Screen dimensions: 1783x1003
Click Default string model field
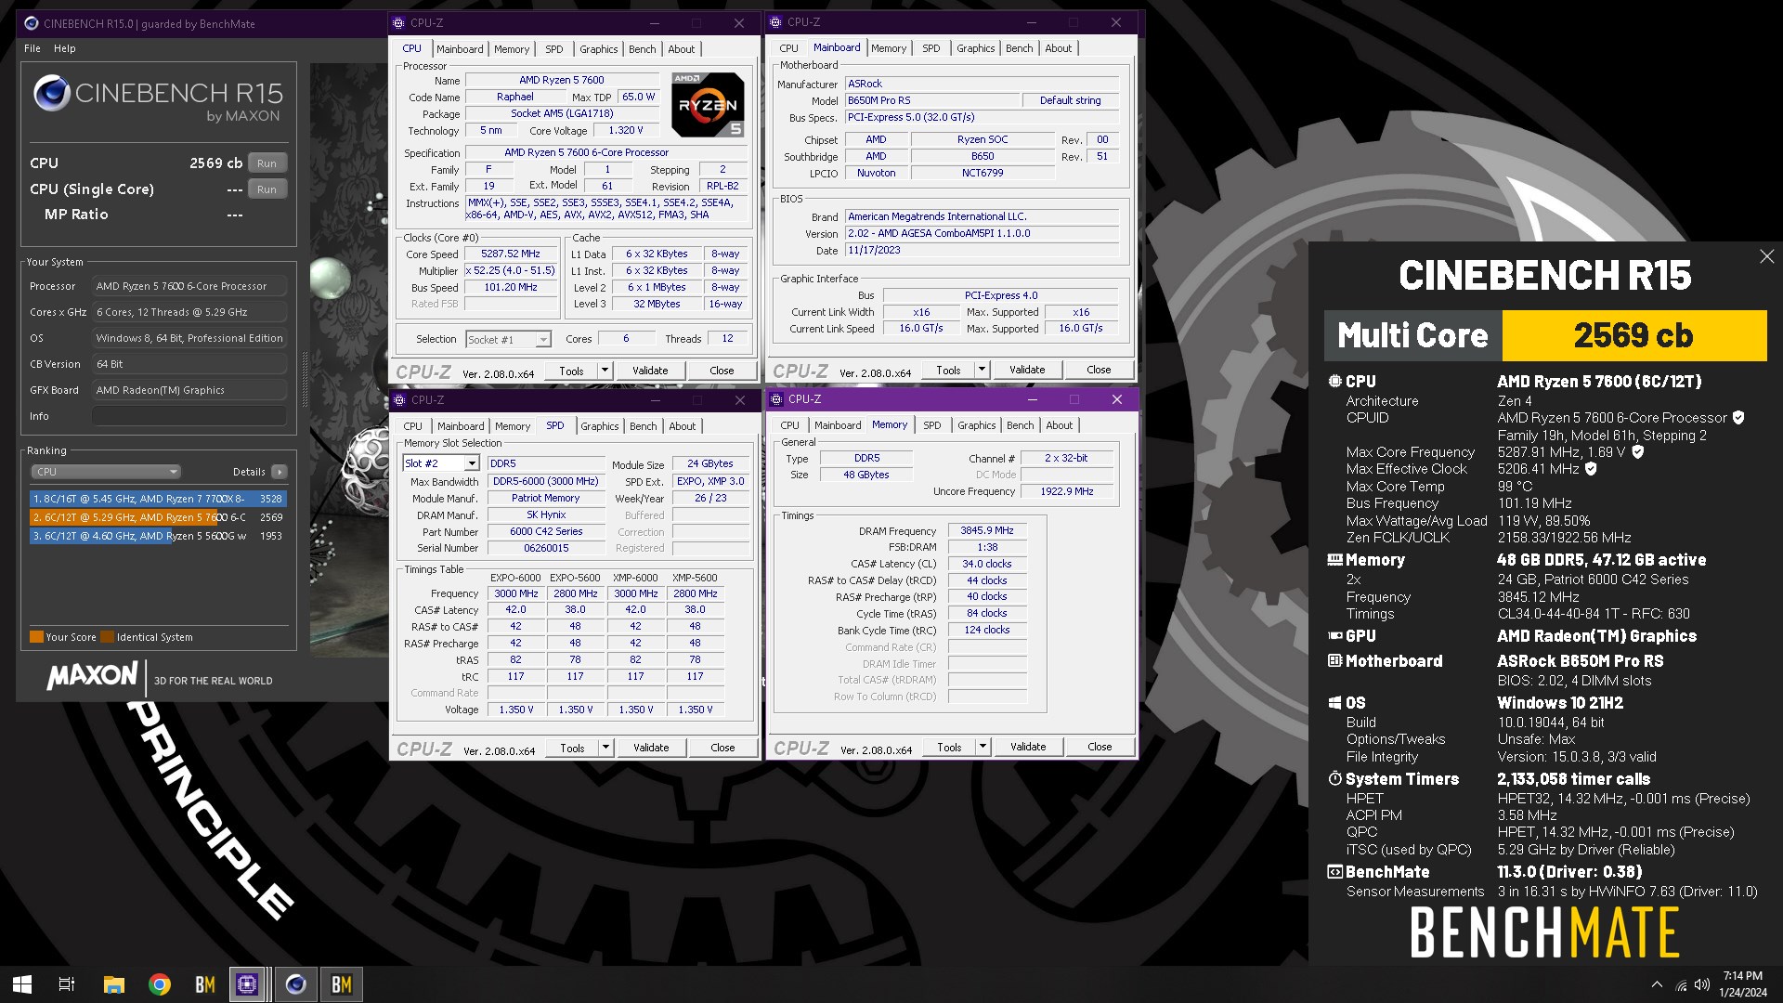(x=1070, y=100)
